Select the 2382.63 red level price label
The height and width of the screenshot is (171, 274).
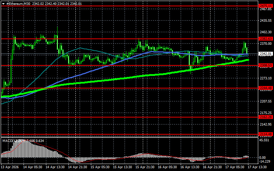click(266, 39)
